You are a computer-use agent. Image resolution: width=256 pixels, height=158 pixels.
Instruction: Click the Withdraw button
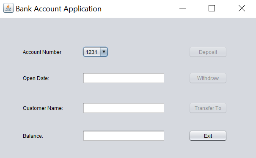point(208,78)
